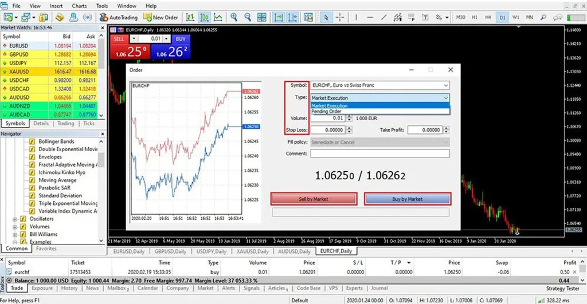Viewport: 587px width, 304px height.
Task: Switch to the GBPUSD,Daily chart tab
Action: click(x=171, y=251)
